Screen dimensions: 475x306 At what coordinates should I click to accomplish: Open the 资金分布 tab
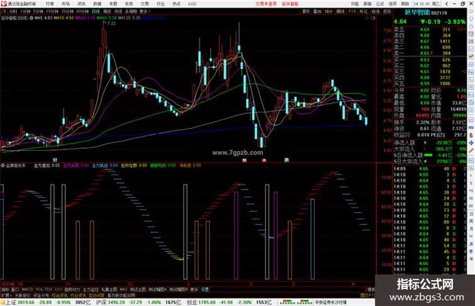pyautogui.click(x=41, y=295)
